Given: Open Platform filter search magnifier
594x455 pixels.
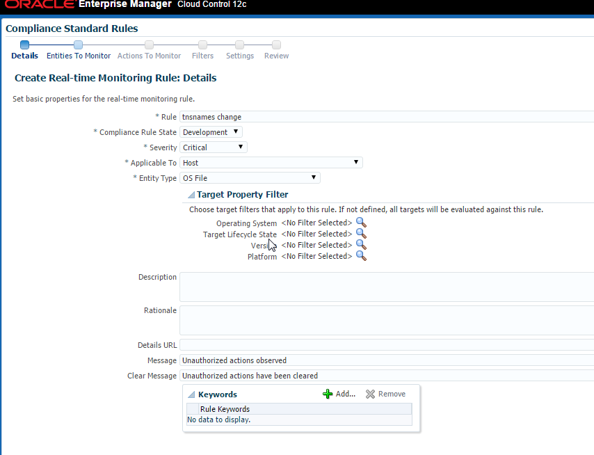Looking at the screenshot, I should [361, 256].
